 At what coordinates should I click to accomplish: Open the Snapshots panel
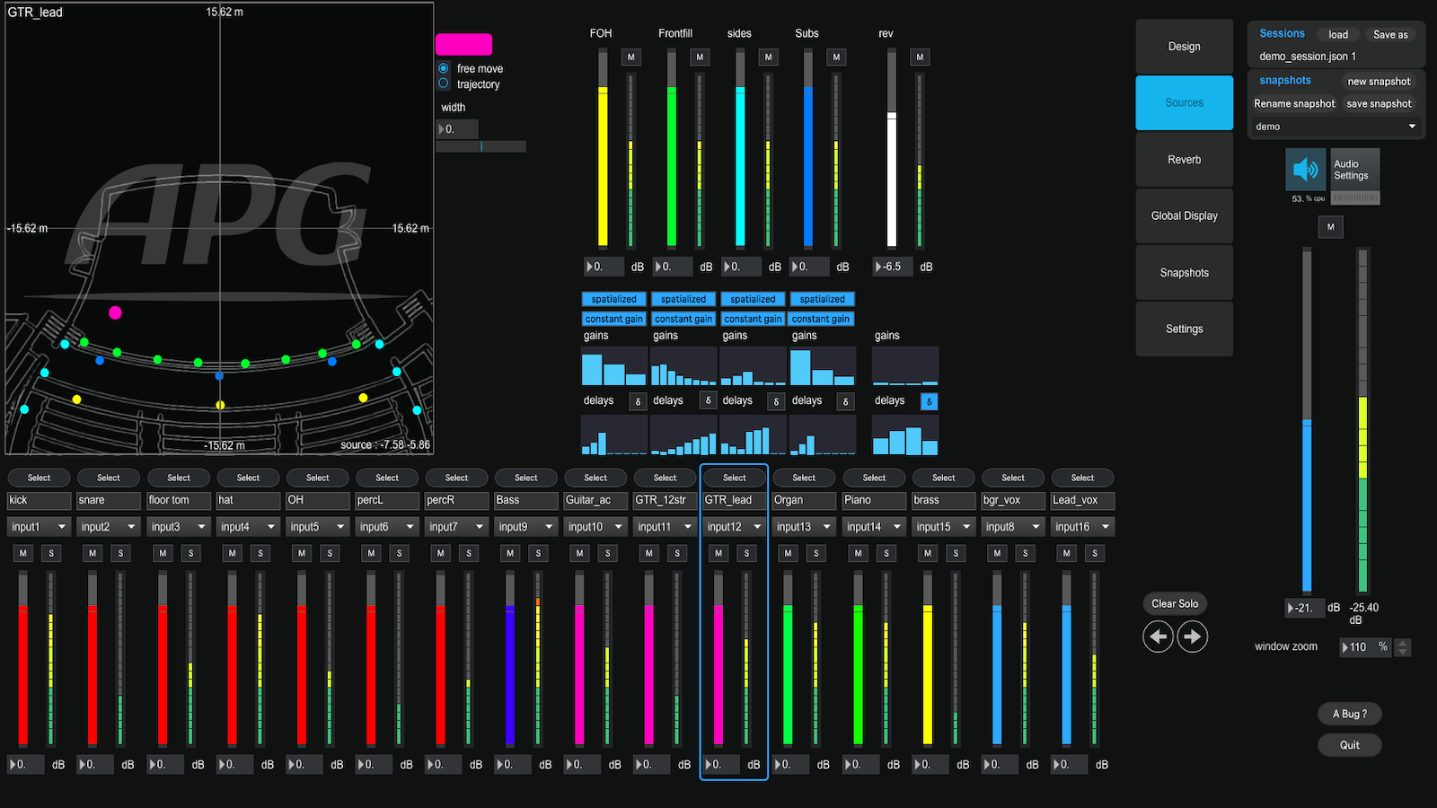point(1184,272)
